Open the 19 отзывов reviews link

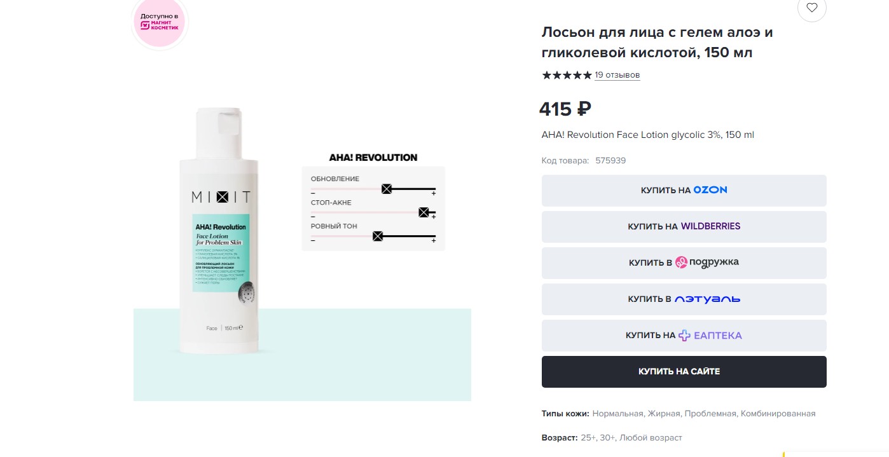tap(617, 75)
